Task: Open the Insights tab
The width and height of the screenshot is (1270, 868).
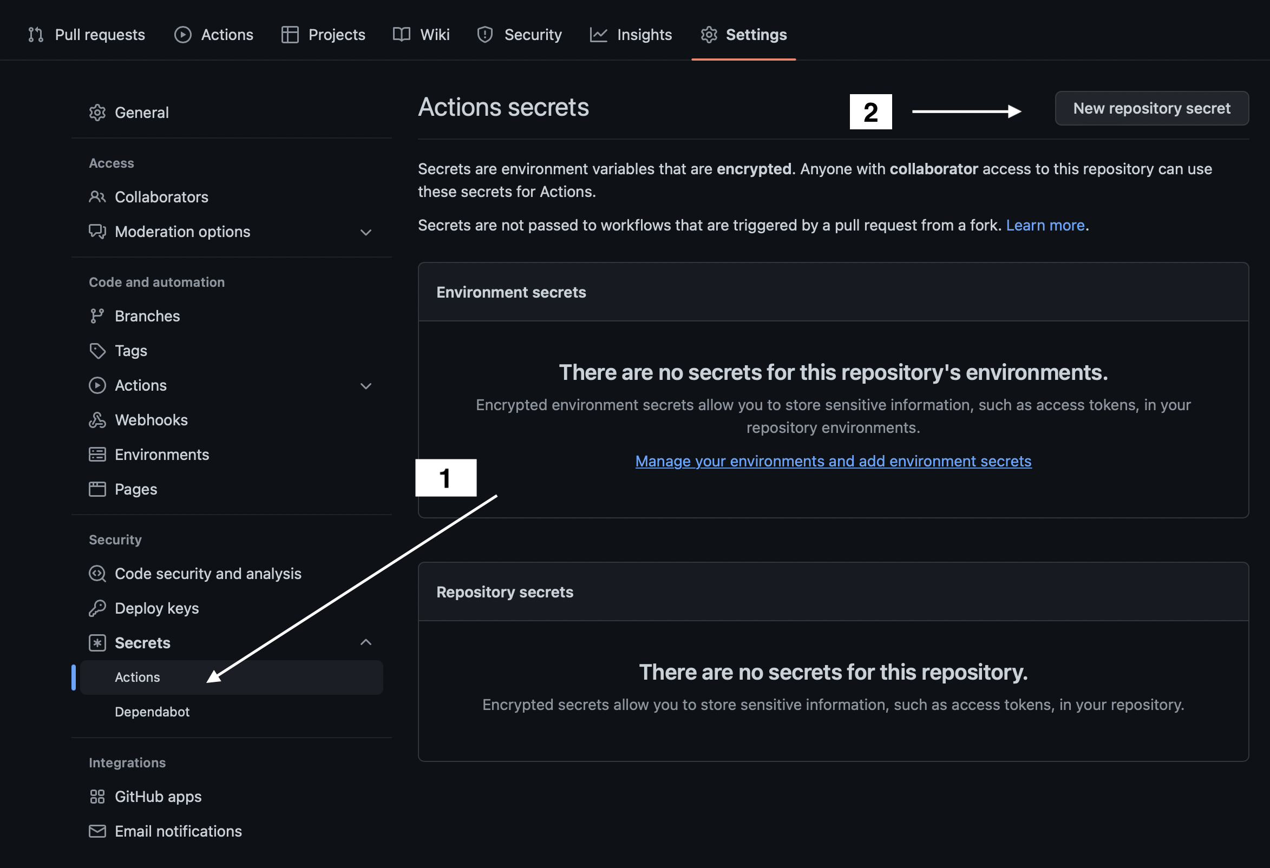Action: tap(631, 35)
